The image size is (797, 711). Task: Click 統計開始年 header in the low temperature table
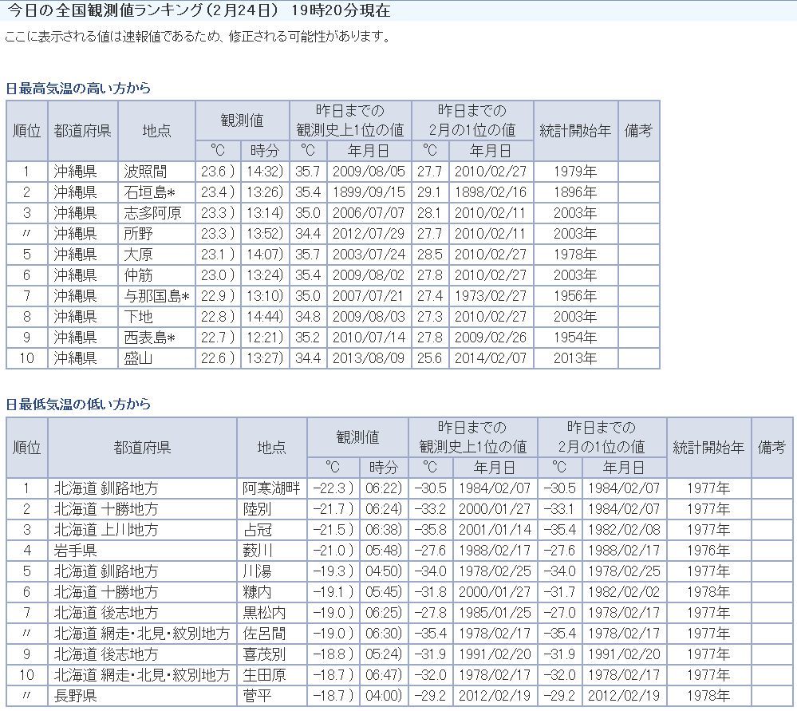(x=708, y=447)
